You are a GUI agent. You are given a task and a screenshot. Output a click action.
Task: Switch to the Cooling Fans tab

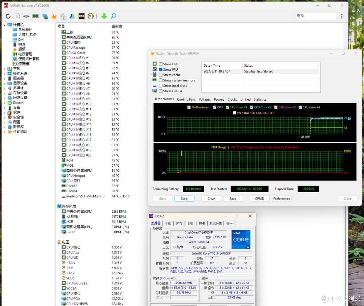click(x=186, y=99)
